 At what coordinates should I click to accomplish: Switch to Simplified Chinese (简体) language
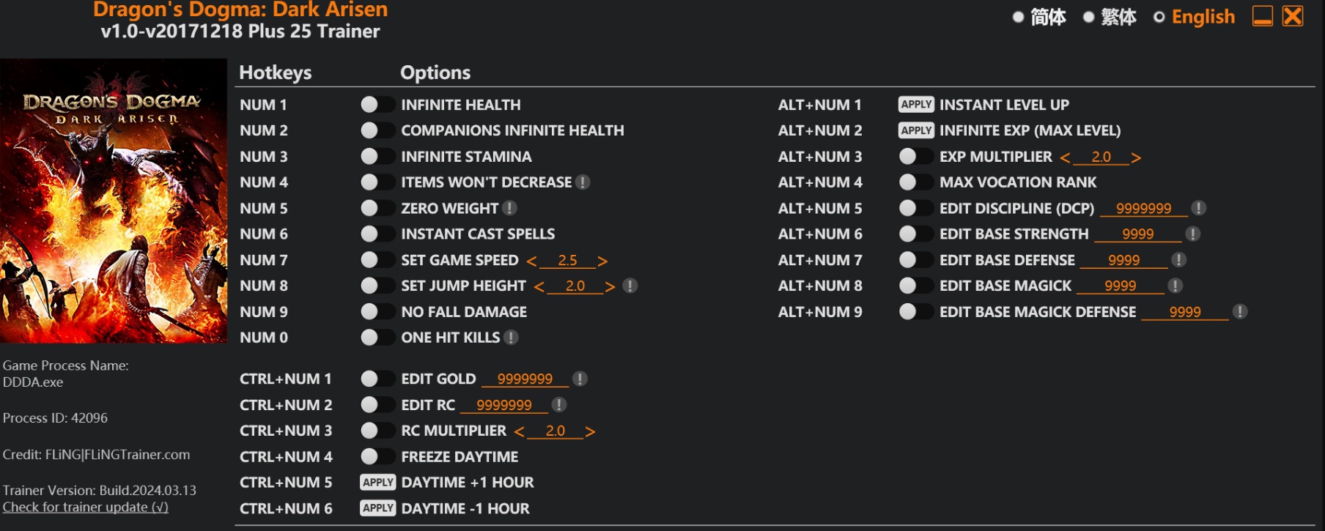pyautogui.click(x=1039, y=17)
